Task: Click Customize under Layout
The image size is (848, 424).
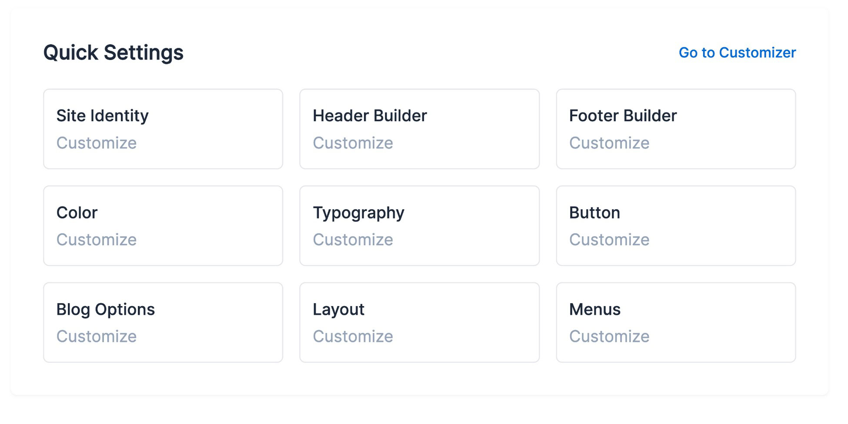Action: (x=353, y=337)
